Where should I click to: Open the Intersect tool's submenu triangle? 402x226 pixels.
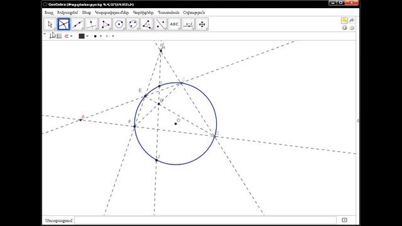coord(69,30)
